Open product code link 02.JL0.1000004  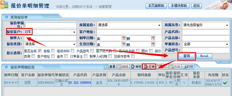[x=80, y=83]
